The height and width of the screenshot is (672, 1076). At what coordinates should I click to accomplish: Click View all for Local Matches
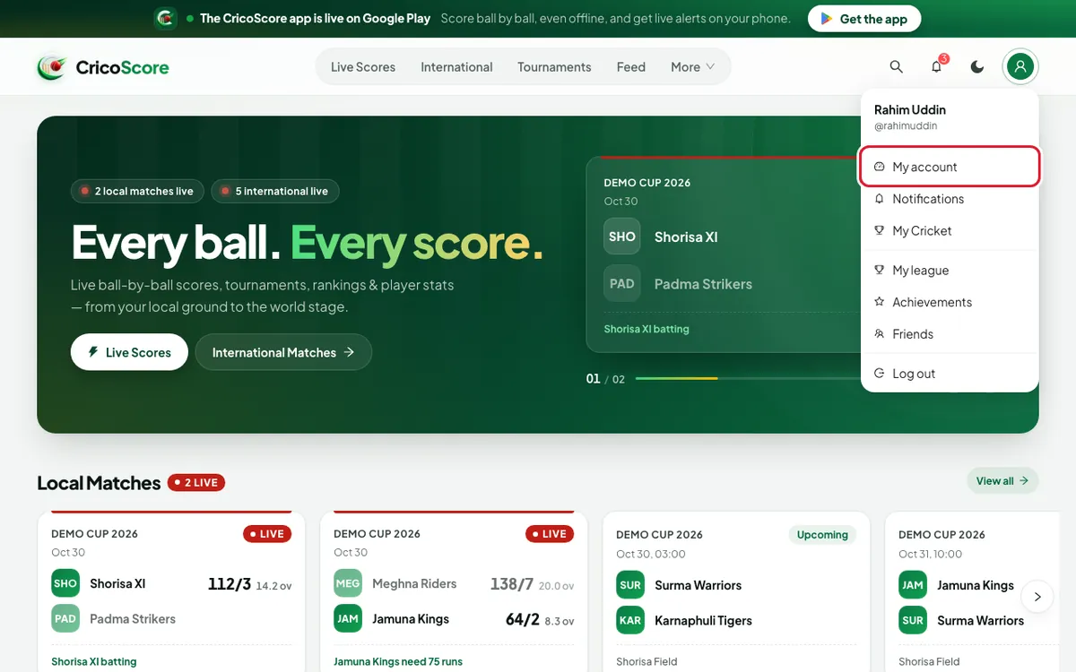pos(1002,481)
